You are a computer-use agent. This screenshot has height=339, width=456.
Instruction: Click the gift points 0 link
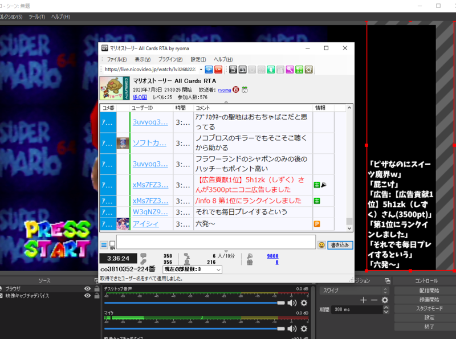(x=277, y=262)
